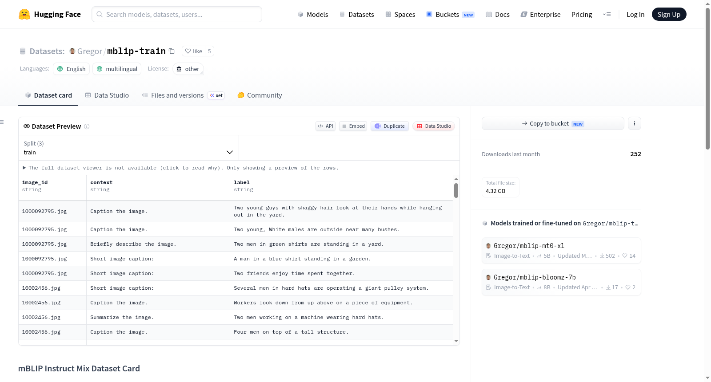Click cell 'Summarize the image.'
The width and height of the screenshot is (711, 382).
(x=158, y=317)
